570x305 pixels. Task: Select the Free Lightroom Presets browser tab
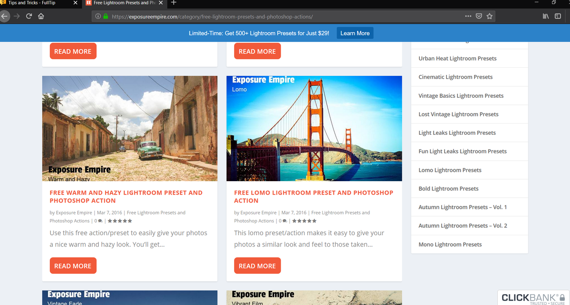[125, 3]
